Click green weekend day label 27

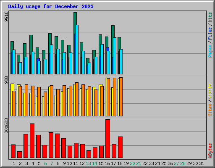176,163
